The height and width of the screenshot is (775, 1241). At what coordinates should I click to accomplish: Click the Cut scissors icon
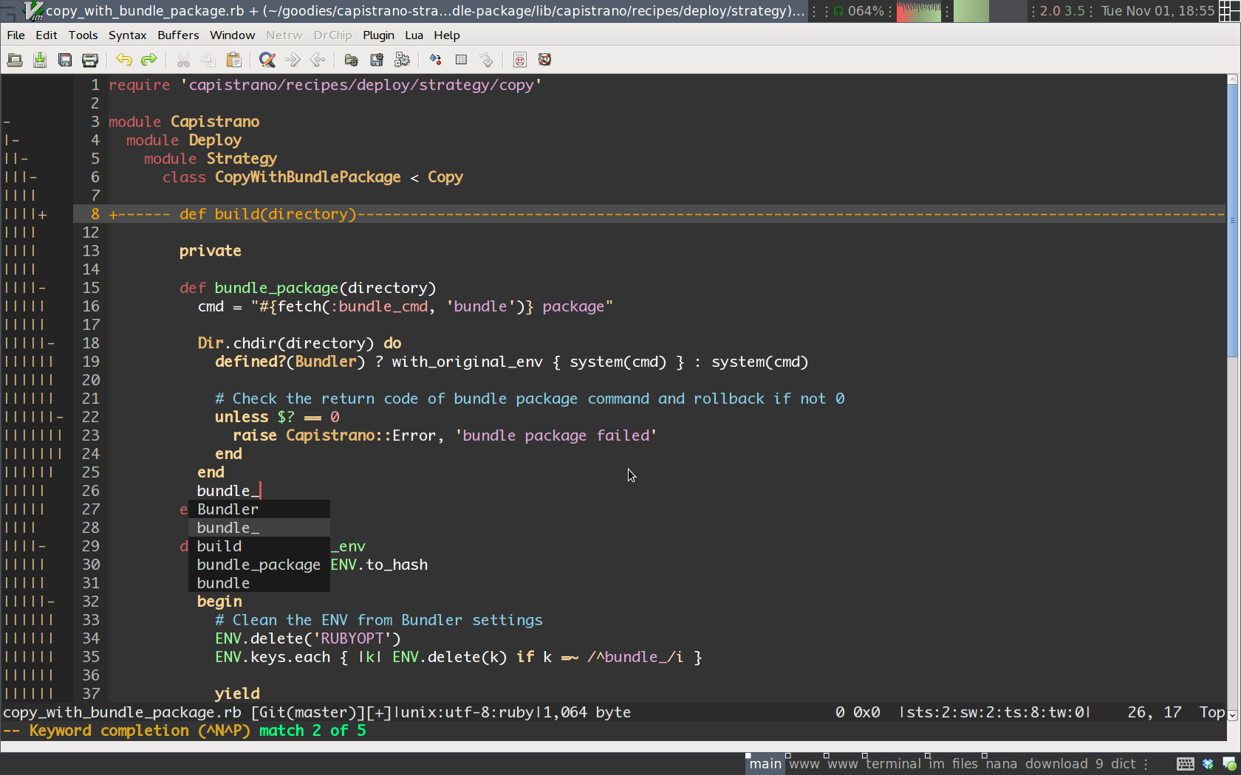tap(183, 60)
